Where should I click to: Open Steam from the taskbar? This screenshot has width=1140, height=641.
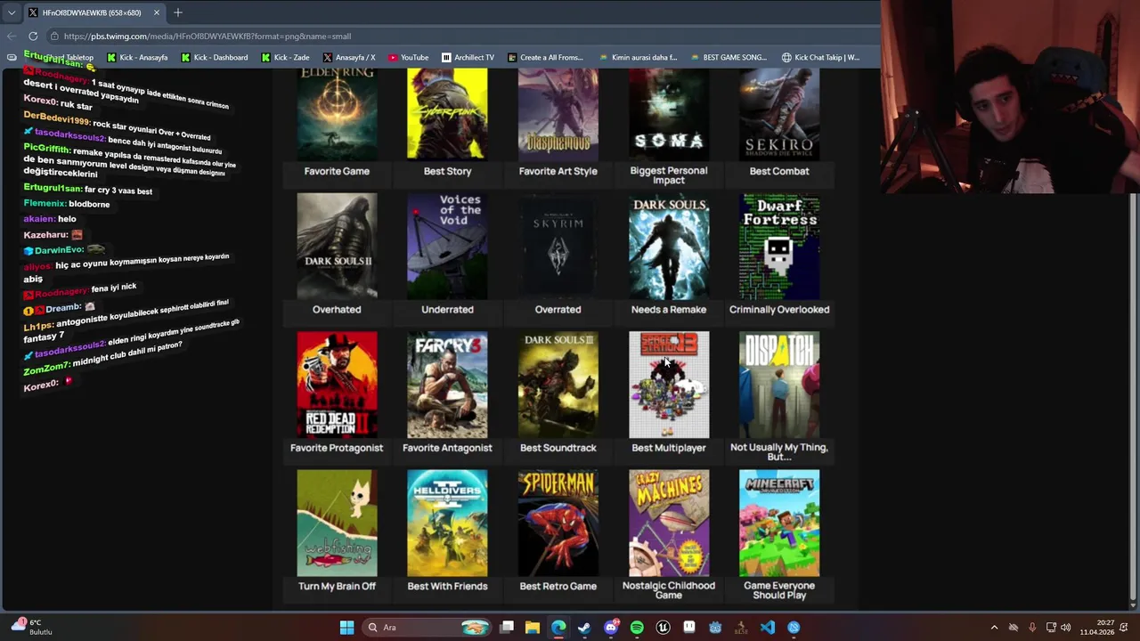tap(584, 628)
